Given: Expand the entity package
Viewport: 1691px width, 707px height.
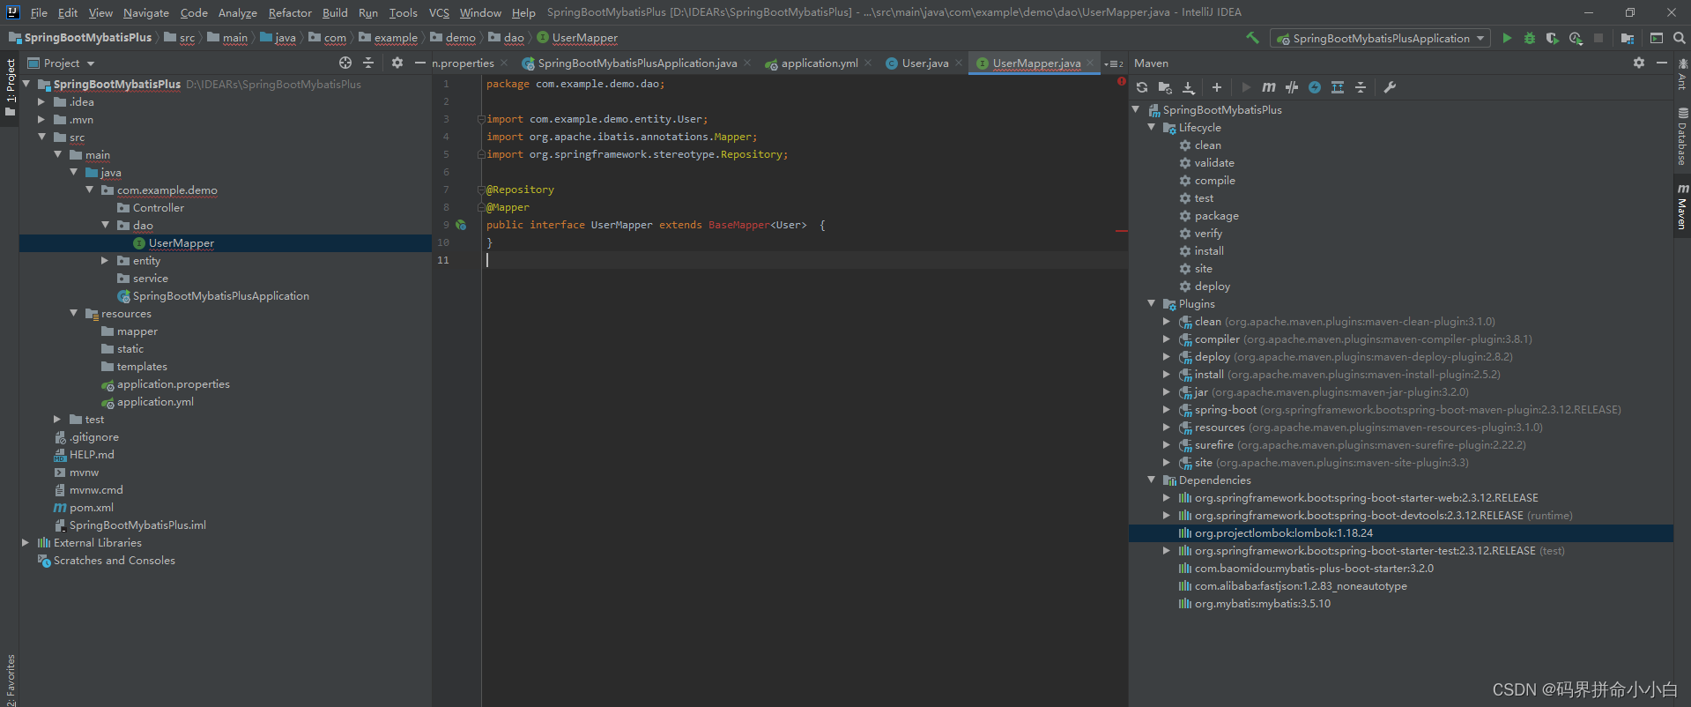Looking at the screenshot, I should 105,261.
